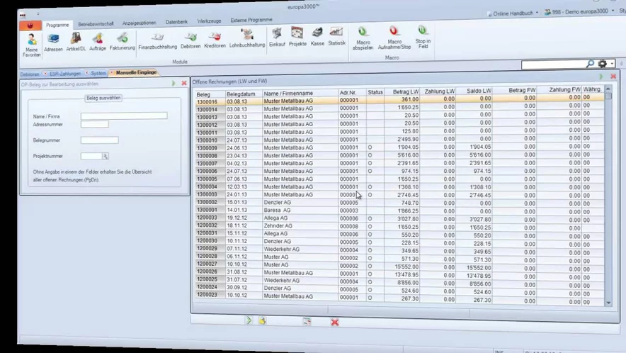Switch to the System document tab
The height and width of the screenshot is (353, 626).
click(98, 73)
